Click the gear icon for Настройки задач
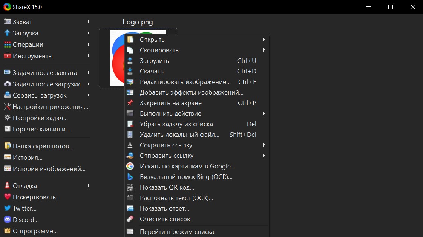423x237 pixels. click(7, 118)
